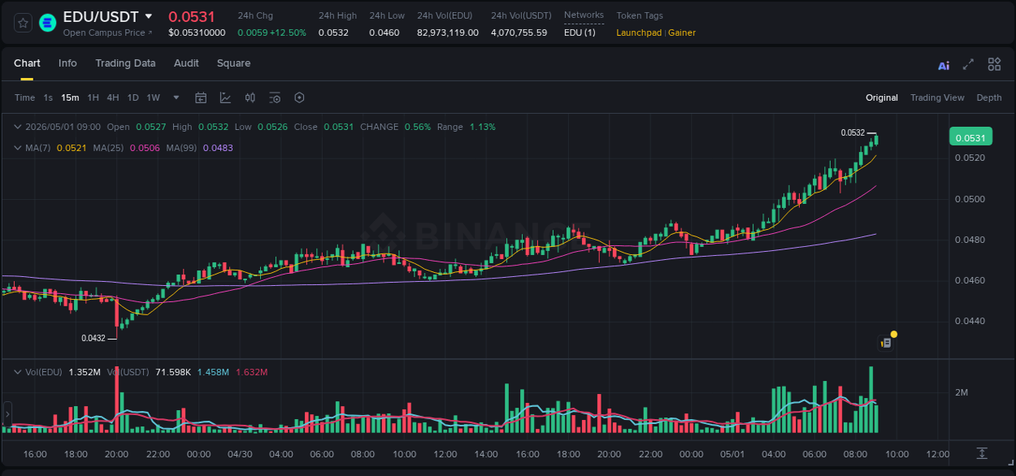Open the chart settings hexagon icon
The height and width of the screenshot is (476, 1016).
tap(299, 97)
